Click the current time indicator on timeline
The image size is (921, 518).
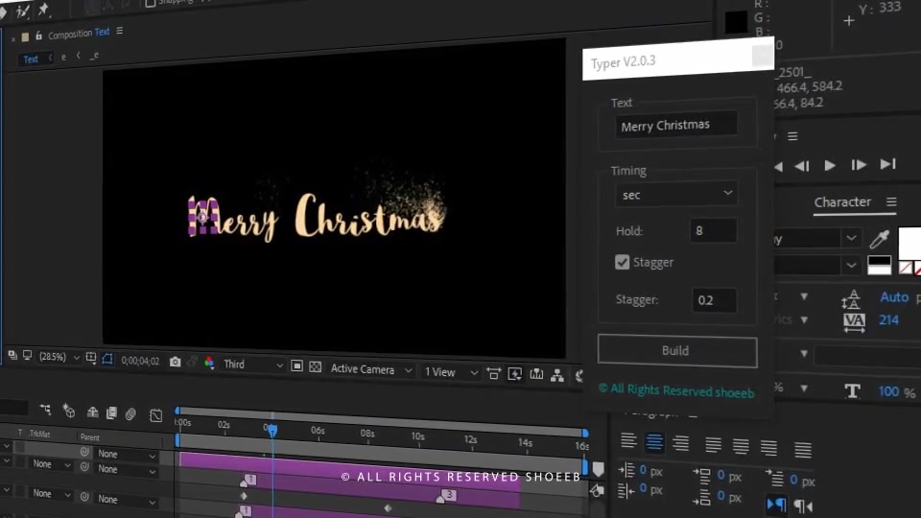click(272, 431)
